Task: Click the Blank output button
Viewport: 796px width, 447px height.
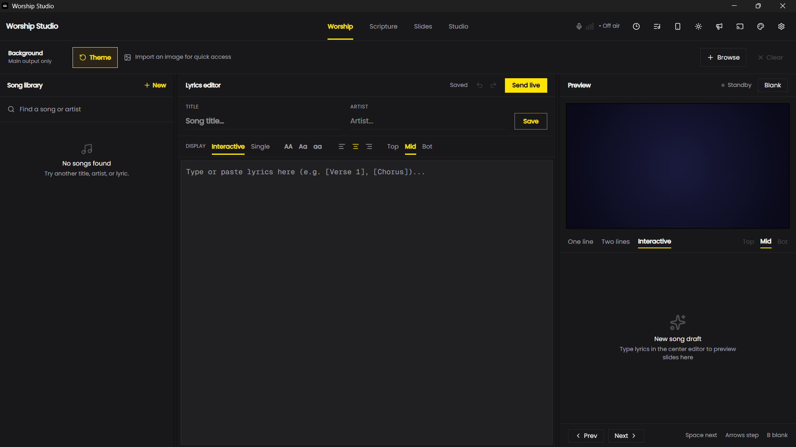Action: pyautogui.click(x=772, y=85)
